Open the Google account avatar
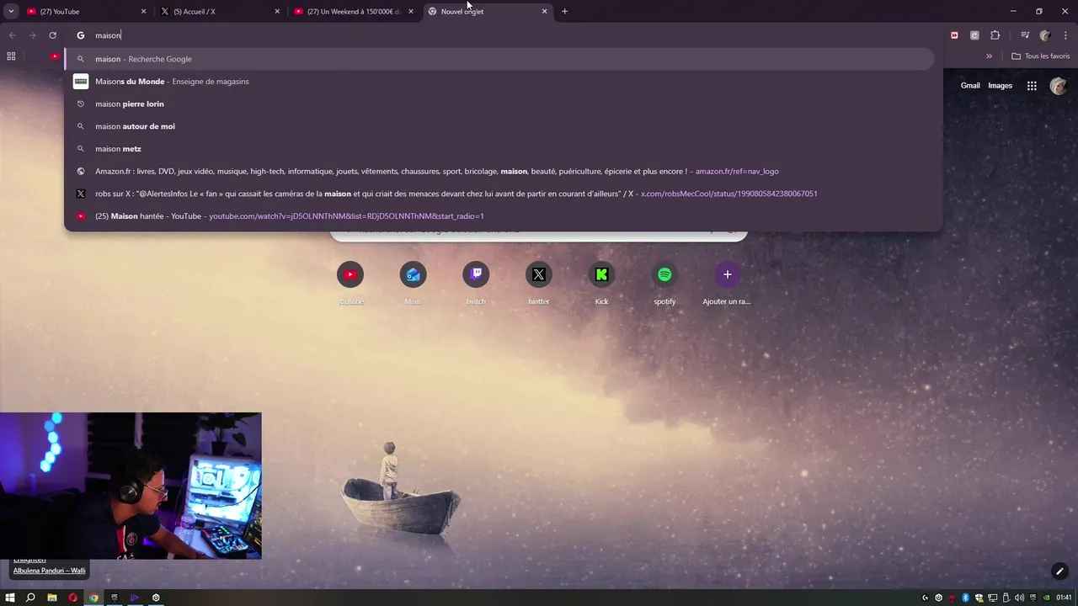 click(x=1059, y=86)
